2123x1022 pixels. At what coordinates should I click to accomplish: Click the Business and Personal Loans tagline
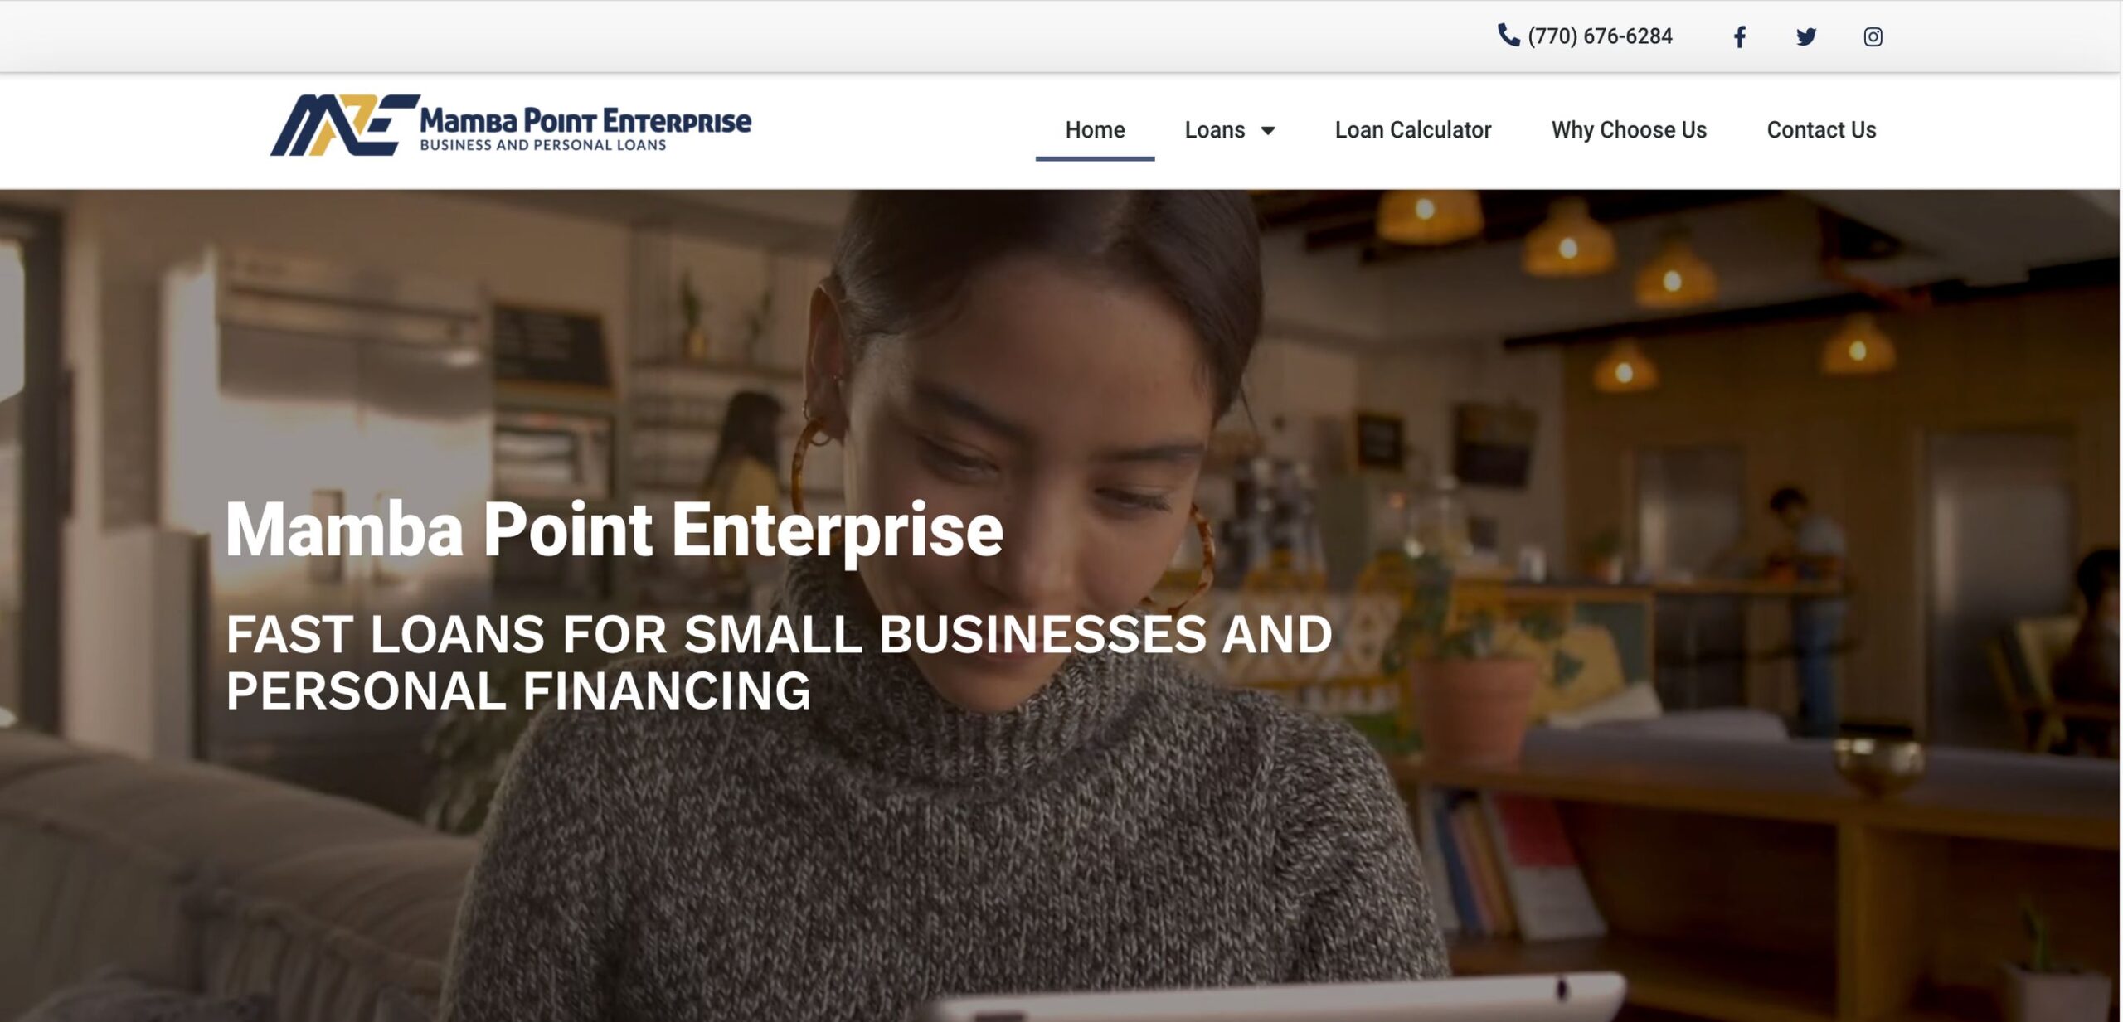click(x=543, y=145)
